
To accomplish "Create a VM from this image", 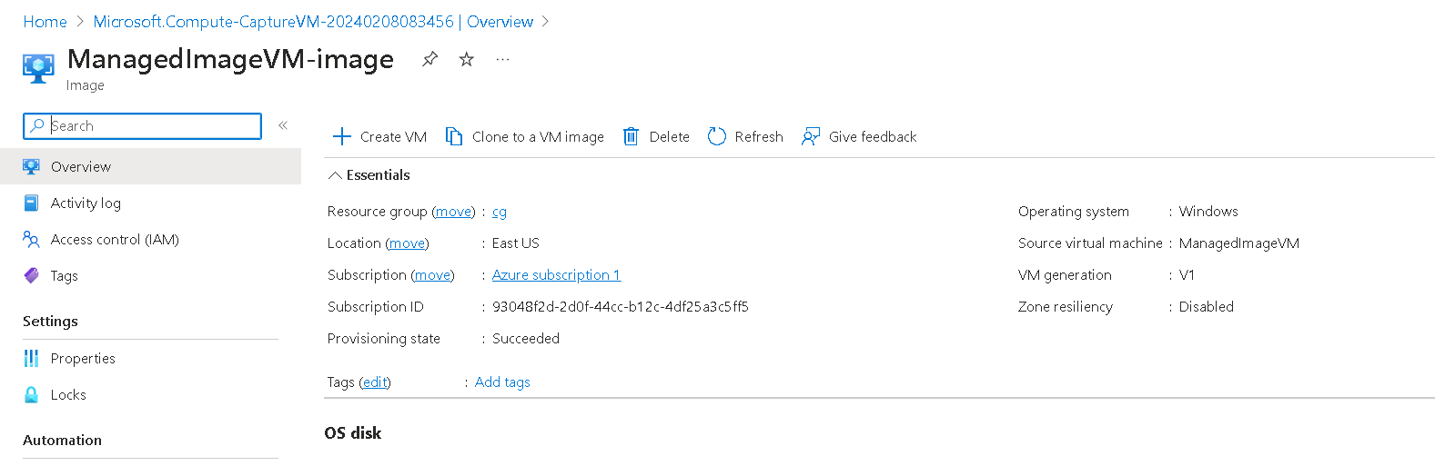I will 379,136.
